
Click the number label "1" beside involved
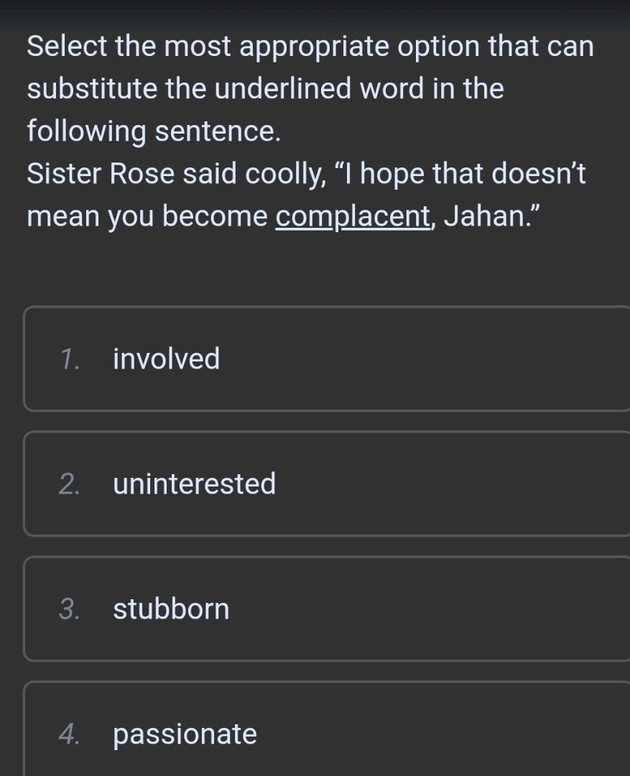click(67, 359)
